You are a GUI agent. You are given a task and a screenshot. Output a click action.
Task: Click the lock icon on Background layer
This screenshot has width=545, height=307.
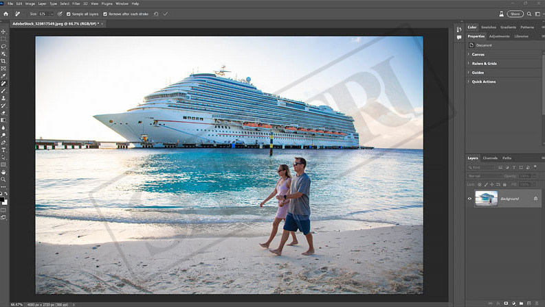535,199
